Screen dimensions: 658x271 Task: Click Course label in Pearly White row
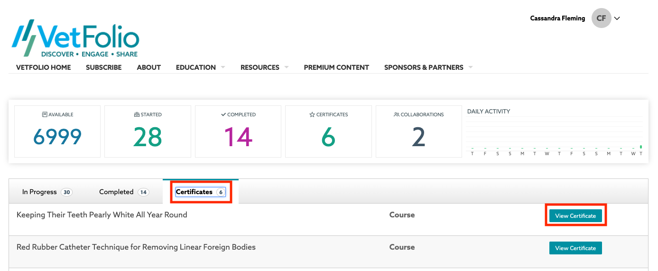point(402,215)
